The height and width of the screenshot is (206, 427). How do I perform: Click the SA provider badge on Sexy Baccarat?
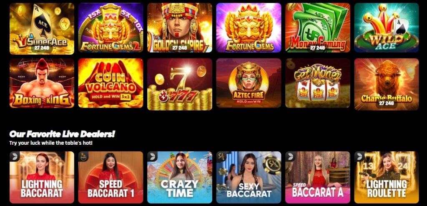pyautogui.click(x=221, y=156)
